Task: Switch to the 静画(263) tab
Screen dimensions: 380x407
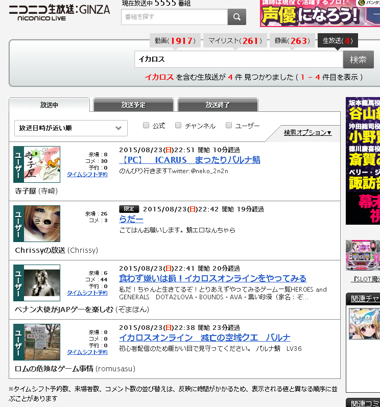Action: click(292, 40)
